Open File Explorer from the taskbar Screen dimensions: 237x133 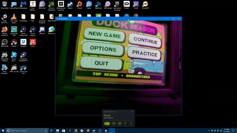click(x=58, y=130)
